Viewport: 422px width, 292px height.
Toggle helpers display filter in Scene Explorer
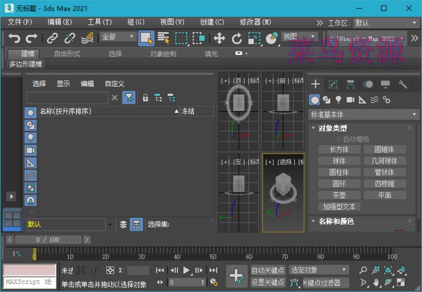point(31,163)
